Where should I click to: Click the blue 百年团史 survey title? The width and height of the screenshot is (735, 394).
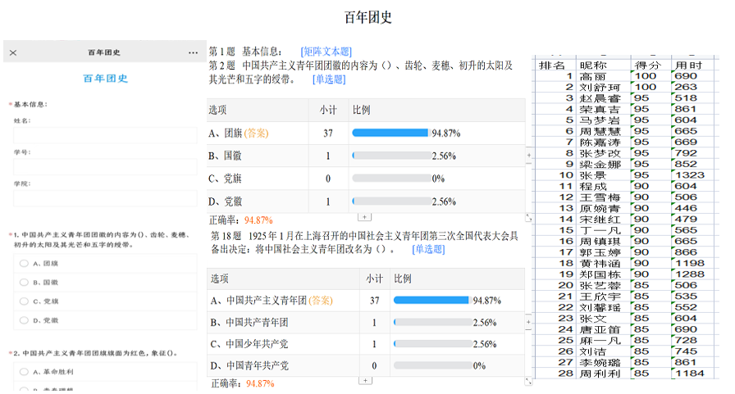106,79
